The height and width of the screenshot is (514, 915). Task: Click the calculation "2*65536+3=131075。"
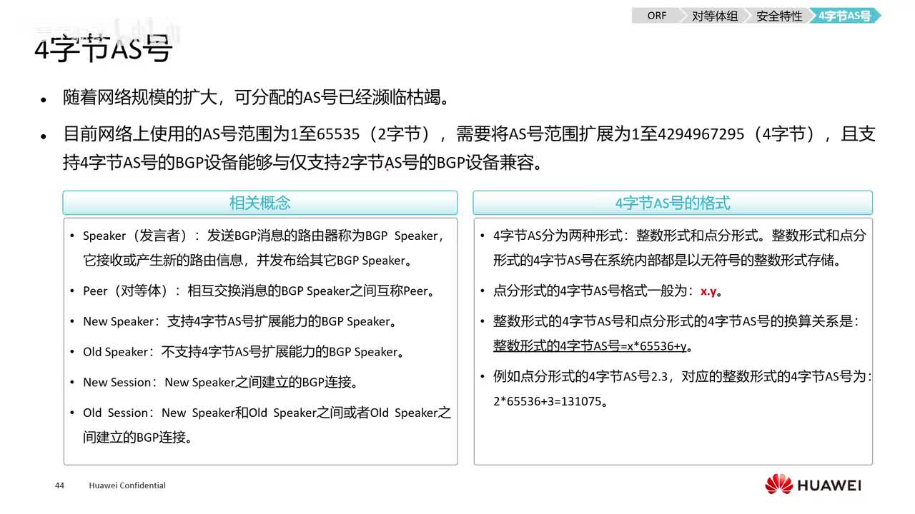pyautogui.click(x=550, y=401)
